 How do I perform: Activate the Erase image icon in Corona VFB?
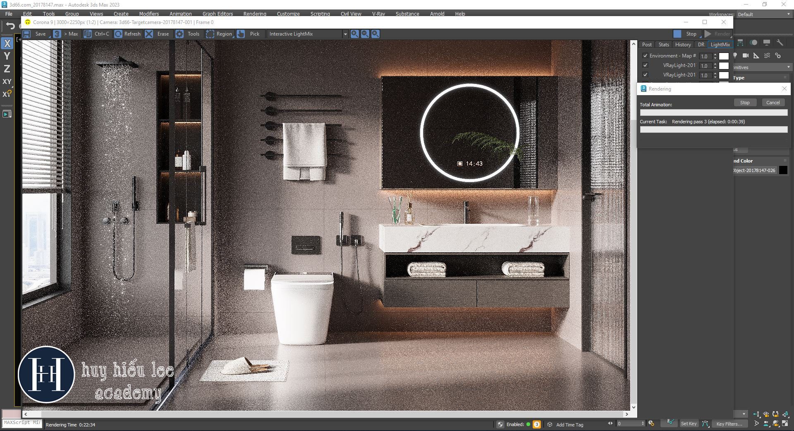coord(150,34)
